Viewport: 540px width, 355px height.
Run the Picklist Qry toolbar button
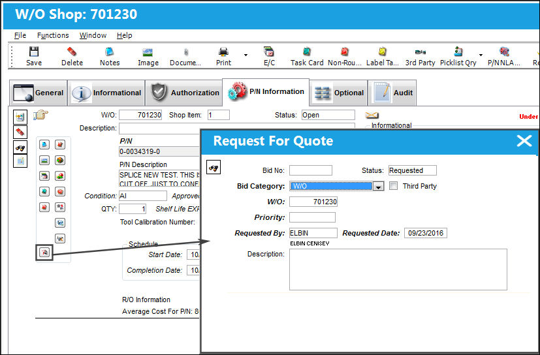tap(458, 57)
